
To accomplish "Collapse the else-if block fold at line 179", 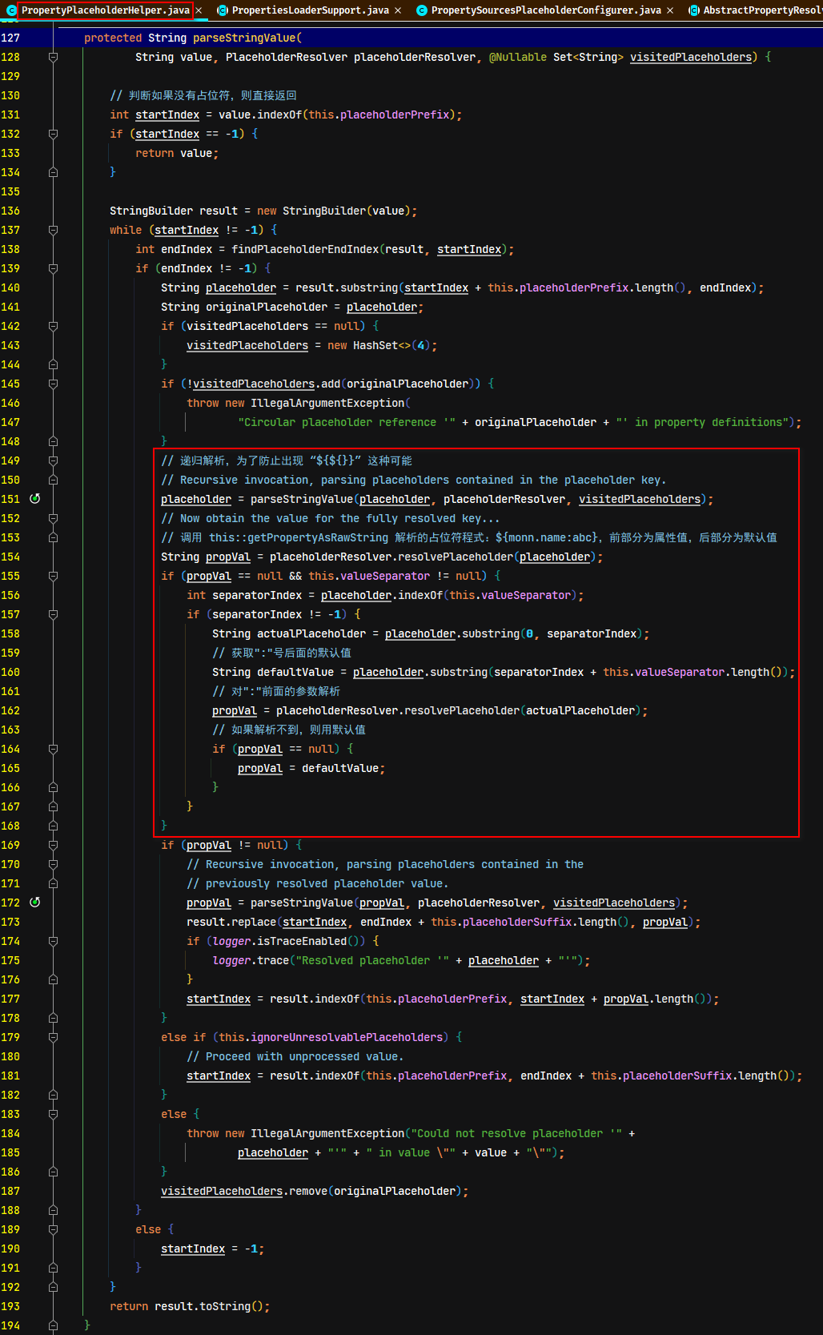I will point(53,1037).
